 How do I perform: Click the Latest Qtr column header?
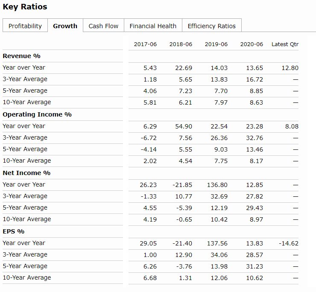285,44
